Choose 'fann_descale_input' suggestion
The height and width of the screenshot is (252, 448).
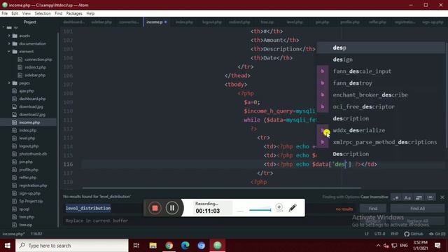point(381,71)
